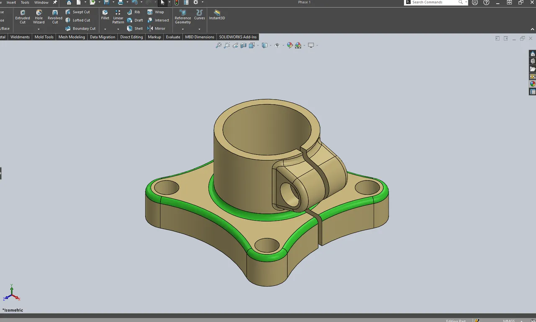The width and height of the screenshot is (536, 322).
Task: Click the Edit Appearance color sphere
Action: (x=290, y=45)
